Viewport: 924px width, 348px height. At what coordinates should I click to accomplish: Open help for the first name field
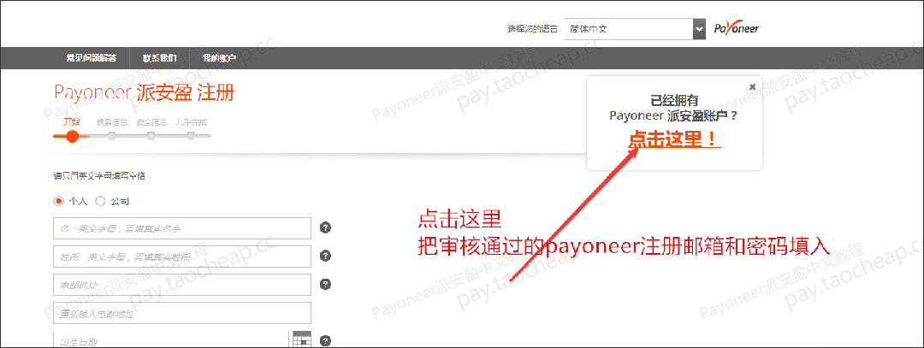(325, 228)
